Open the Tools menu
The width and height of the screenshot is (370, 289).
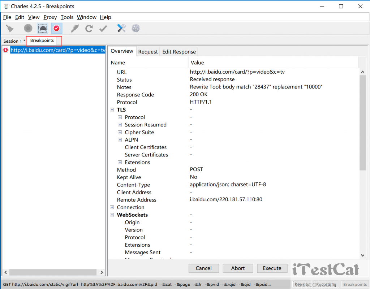(67, 17)
